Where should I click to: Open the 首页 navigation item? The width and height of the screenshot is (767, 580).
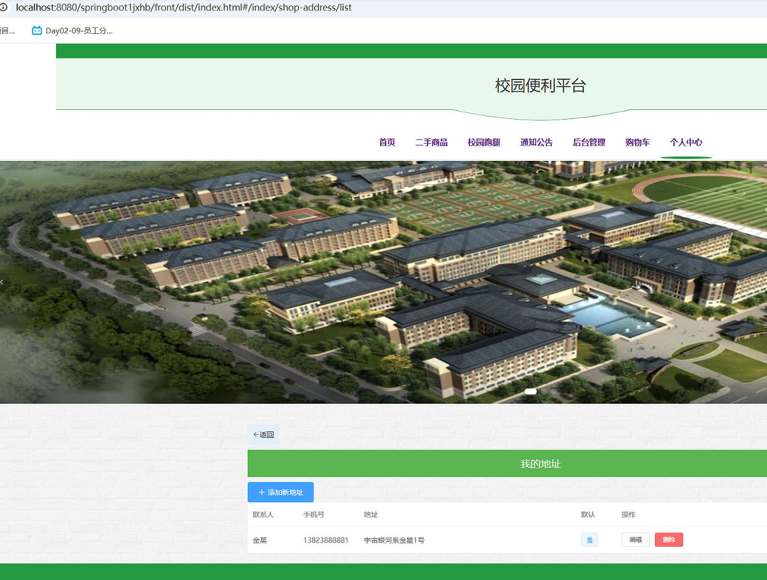(x=387, y=142)
